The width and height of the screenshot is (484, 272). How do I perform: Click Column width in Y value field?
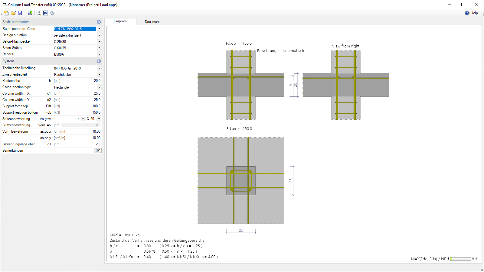77,100
